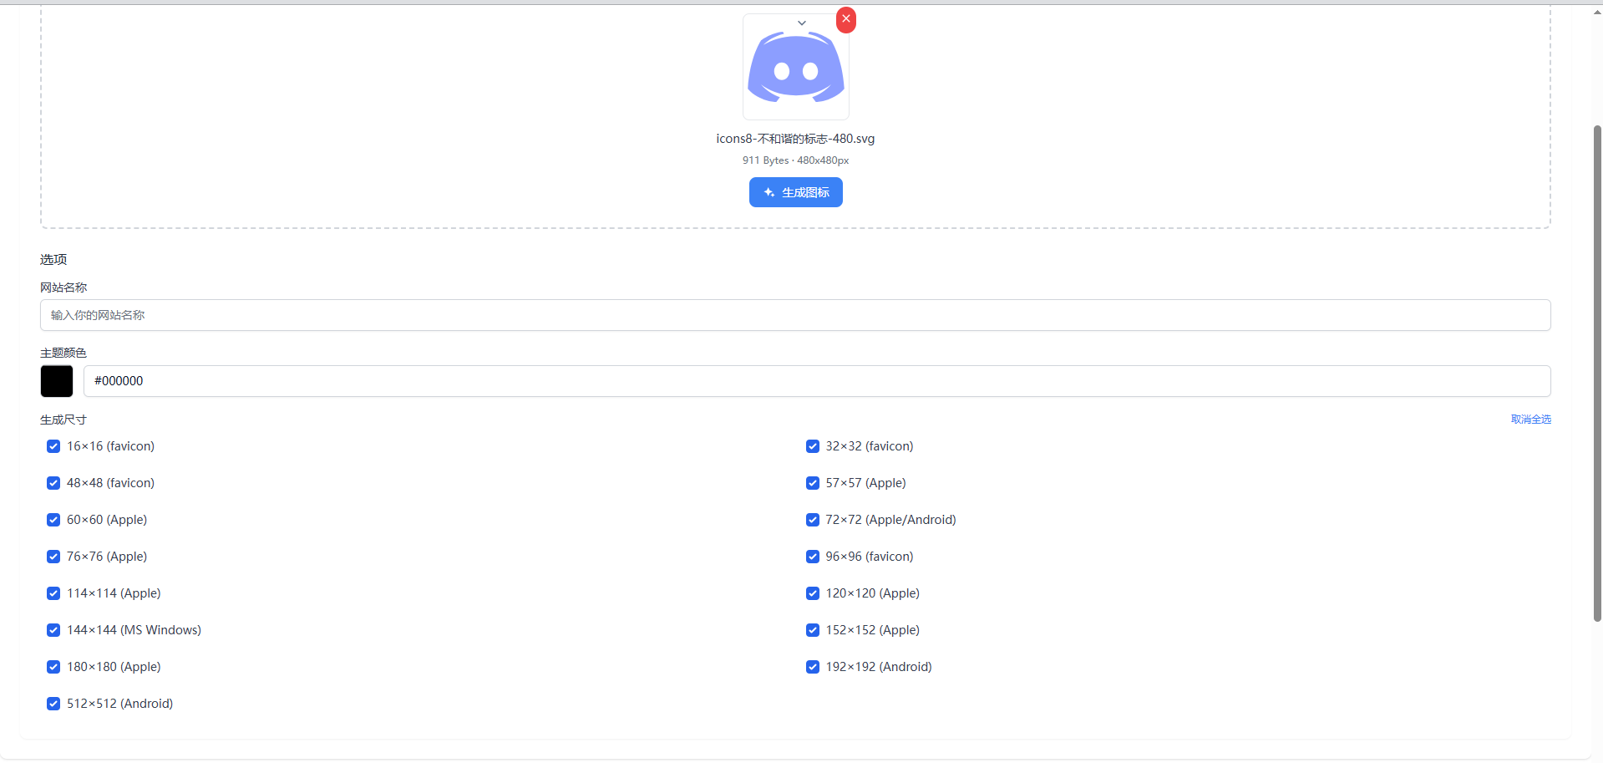Disable the 180×180 Apple size
Image resolution: width=1603 pixels, height=763 pixels.
(53, 667)
